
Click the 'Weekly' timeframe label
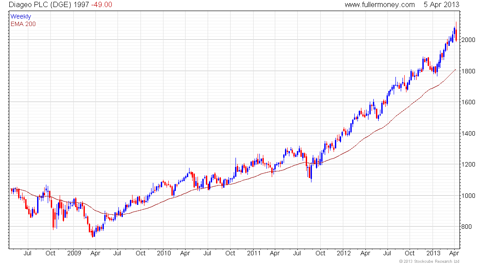(x=21, y=16)
